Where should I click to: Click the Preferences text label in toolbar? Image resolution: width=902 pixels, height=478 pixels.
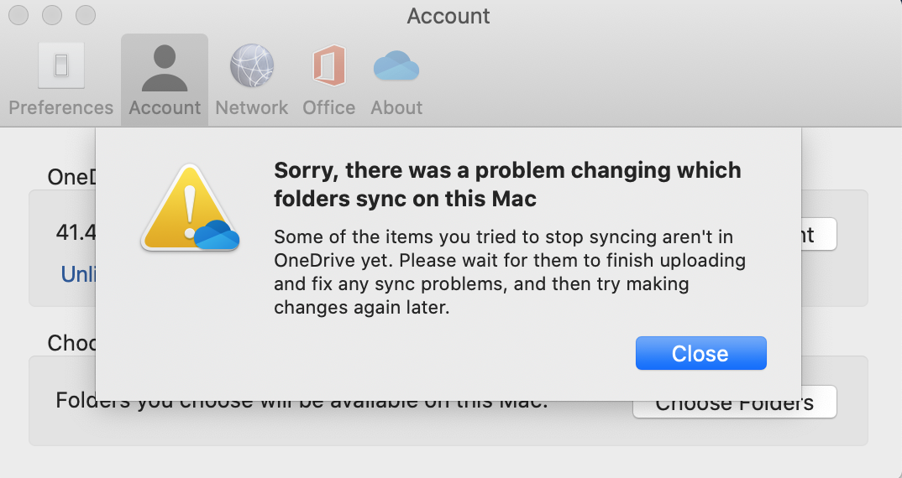pyautogui.click(x=60, y=108)
